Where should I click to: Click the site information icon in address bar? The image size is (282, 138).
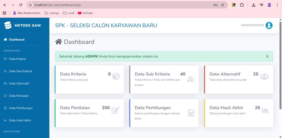[x=30, y=5]
